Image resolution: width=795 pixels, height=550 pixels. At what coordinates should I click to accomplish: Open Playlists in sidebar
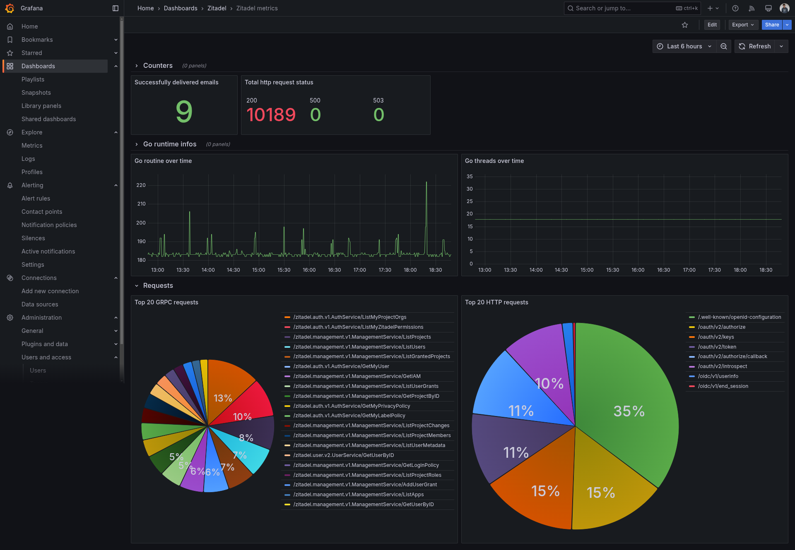click(33, 79)
